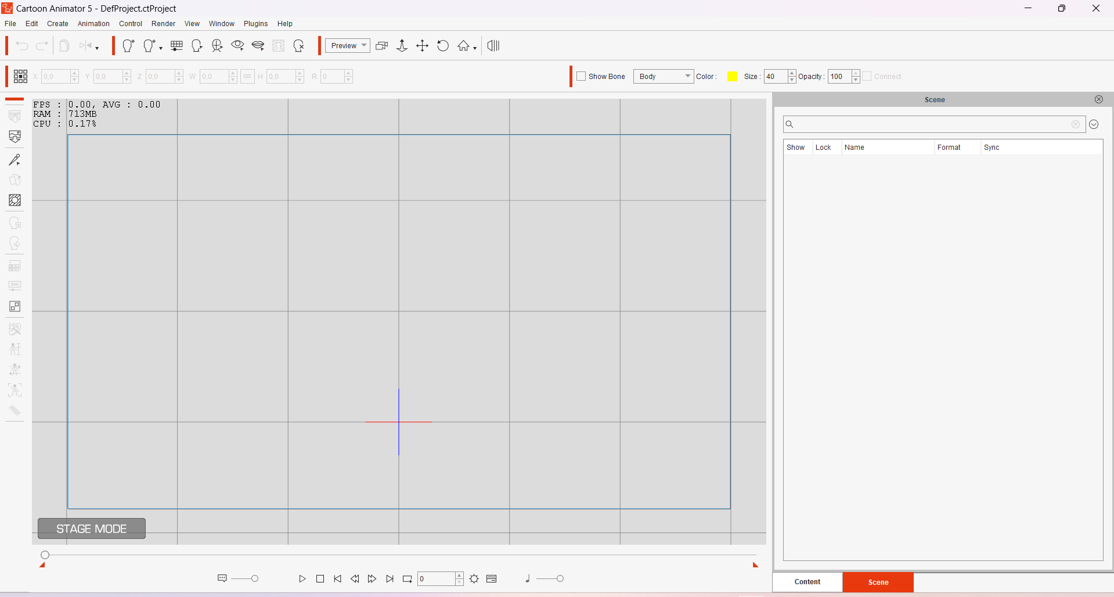Open the Create Head dropdown arrow
This screenshot has width=1114, height=597.
tap(161, 48)
